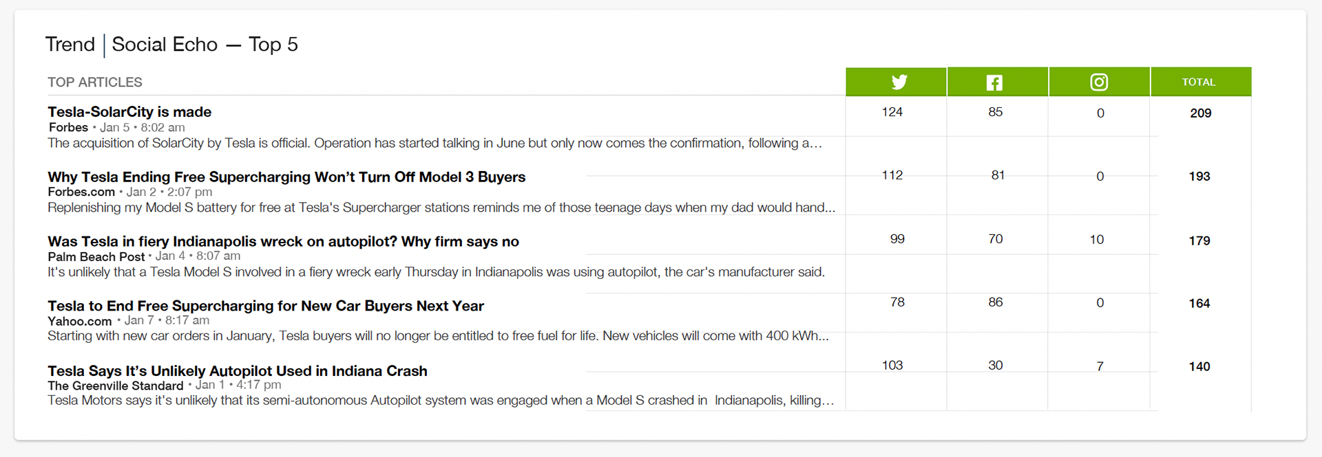
Task: Click the Forbes source name
Action: tap(68, 128)
